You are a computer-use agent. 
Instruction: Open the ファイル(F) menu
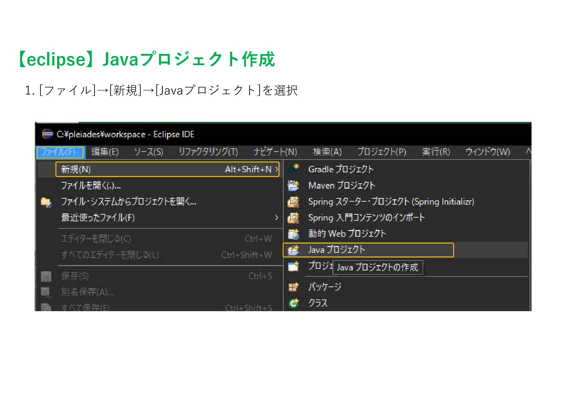point(60,152)
